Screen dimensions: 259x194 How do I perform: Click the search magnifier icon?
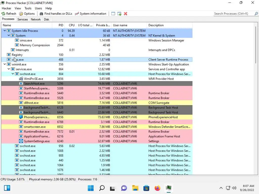pyautogui.click(x=256, y=14)
